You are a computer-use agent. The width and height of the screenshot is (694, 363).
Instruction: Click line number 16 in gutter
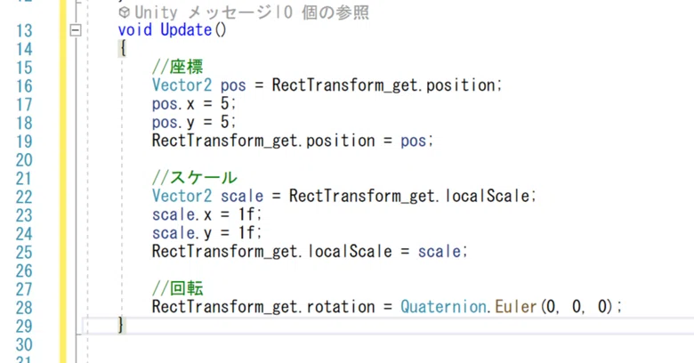click(24, 86)
